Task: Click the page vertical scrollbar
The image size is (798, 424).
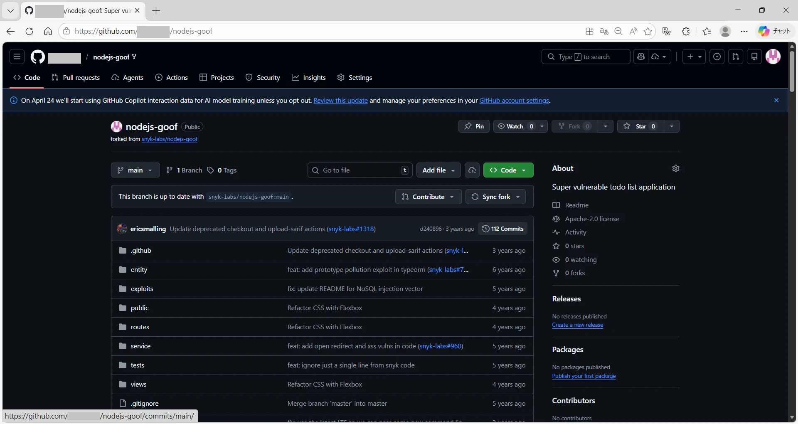Action: pyautogui.click(x=792, y=71)
